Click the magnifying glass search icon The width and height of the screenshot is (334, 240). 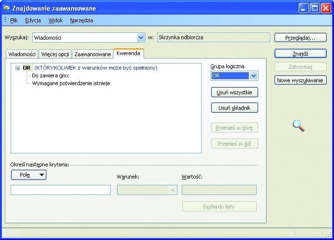299,126
